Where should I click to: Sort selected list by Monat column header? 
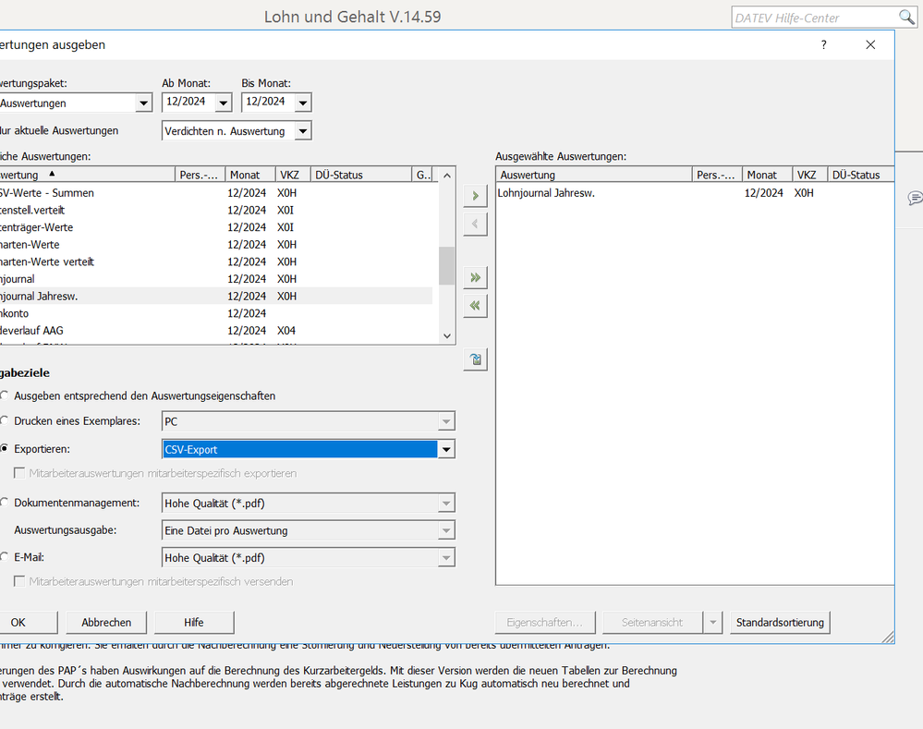[767, 175]
